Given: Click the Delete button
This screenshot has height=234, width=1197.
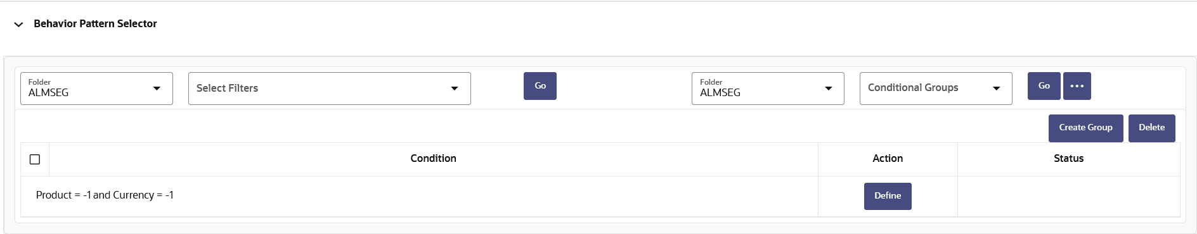Looking at the screenshot, I should pyautogui.click(x=1151, y=128).
